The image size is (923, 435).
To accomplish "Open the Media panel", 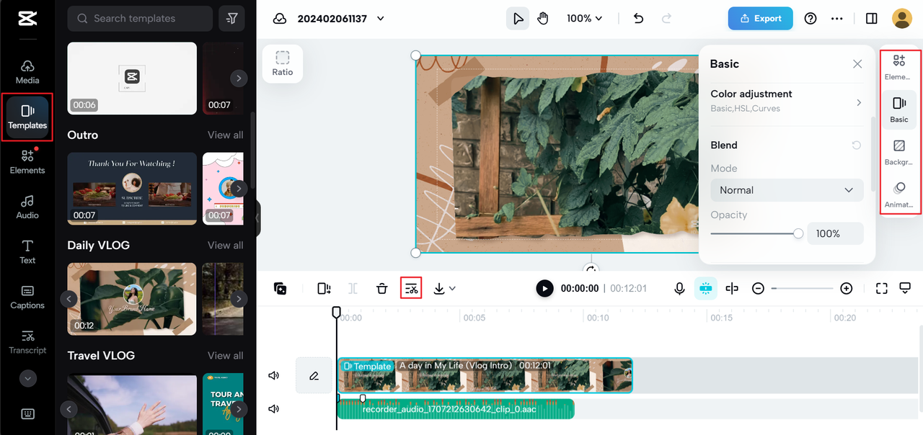I will [x=27, y=72].
